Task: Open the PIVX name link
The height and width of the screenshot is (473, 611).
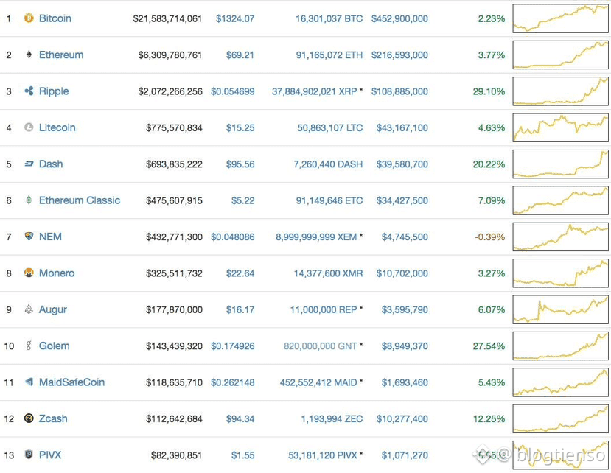Action: pos(52,455)
